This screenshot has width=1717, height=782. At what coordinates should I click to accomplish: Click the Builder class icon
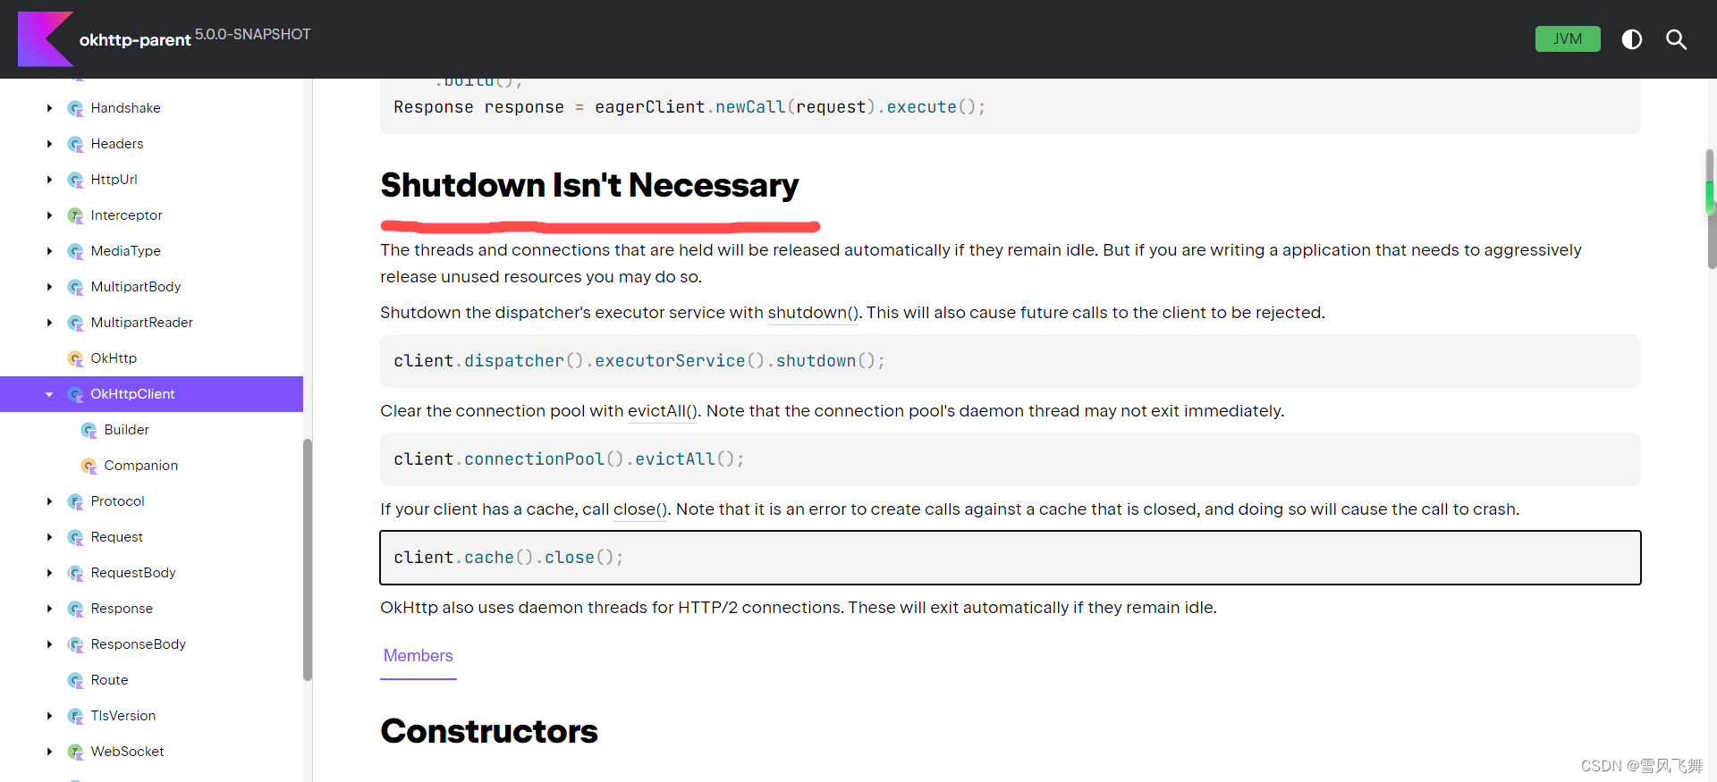(x=89, y=431)
